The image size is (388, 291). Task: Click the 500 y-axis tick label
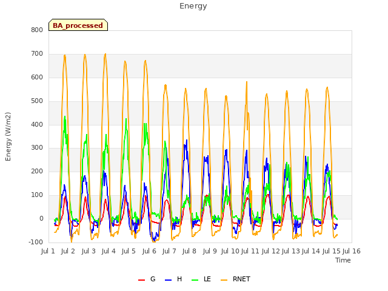coord(37,101)
